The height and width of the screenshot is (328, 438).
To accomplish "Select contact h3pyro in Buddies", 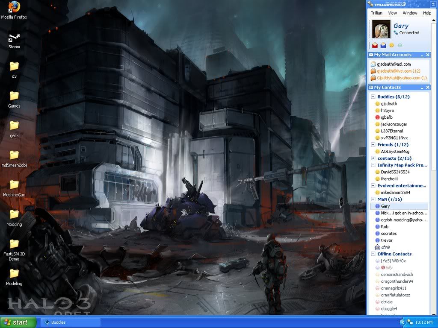I will pyautogui.click(x=388, y=111).
